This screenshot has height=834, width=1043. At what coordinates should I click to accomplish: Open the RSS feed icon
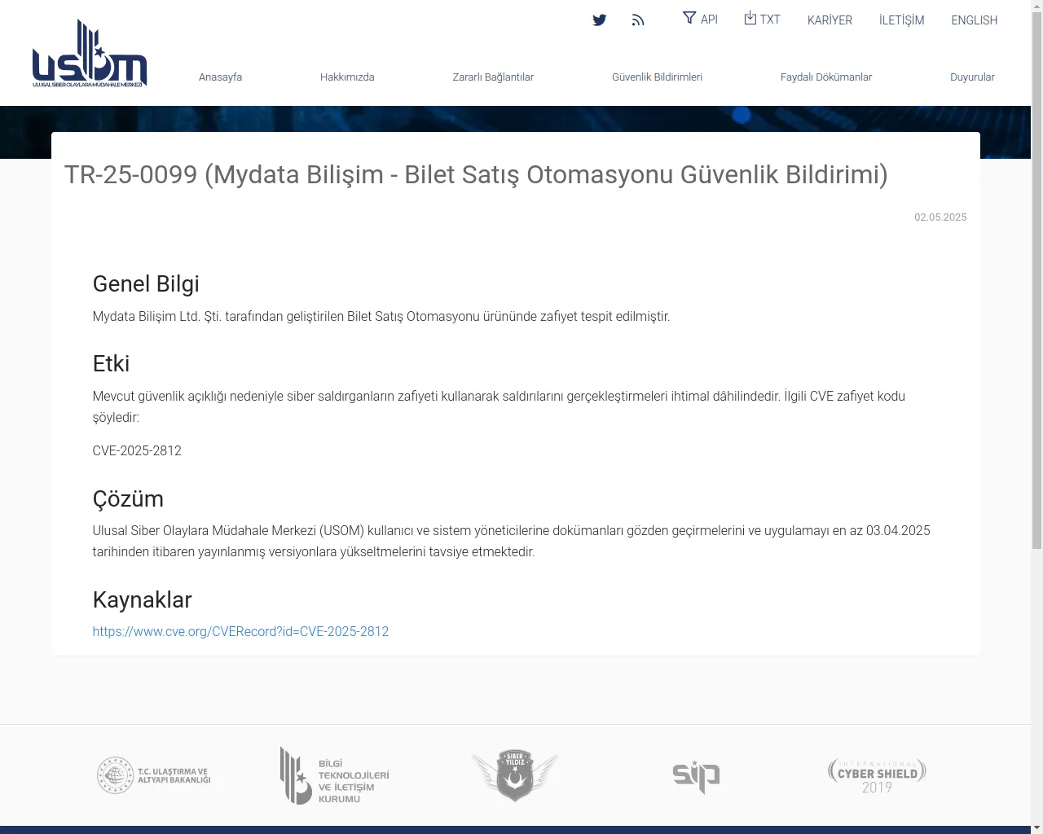638,20
